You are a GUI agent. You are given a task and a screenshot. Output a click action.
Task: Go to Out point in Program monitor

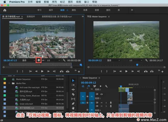tap(138, 71)
